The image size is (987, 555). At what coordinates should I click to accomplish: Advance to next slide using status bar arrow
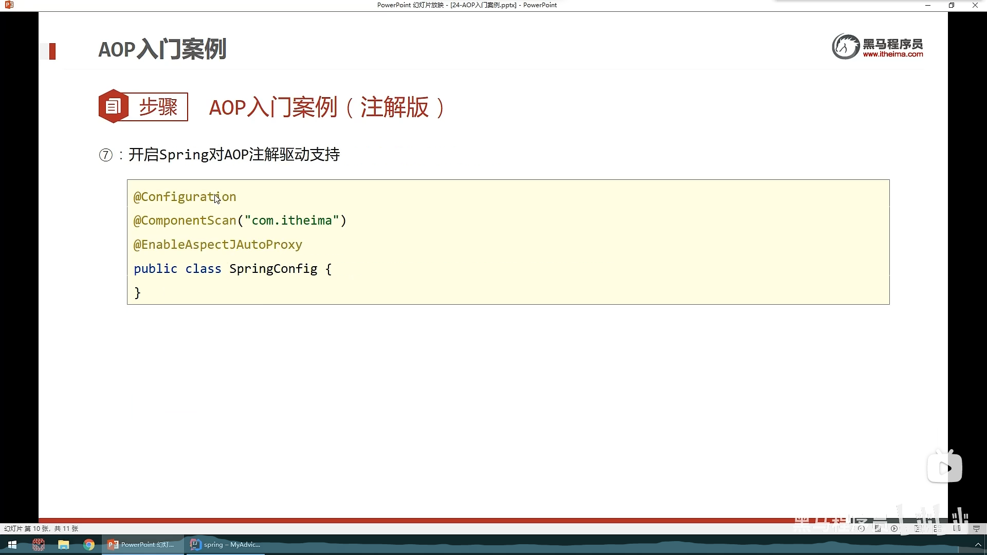pyautogui.click(x=894, y=528)
